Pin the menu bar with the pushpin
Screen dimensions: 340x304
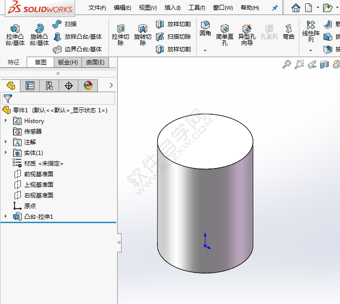pos(275,8)
